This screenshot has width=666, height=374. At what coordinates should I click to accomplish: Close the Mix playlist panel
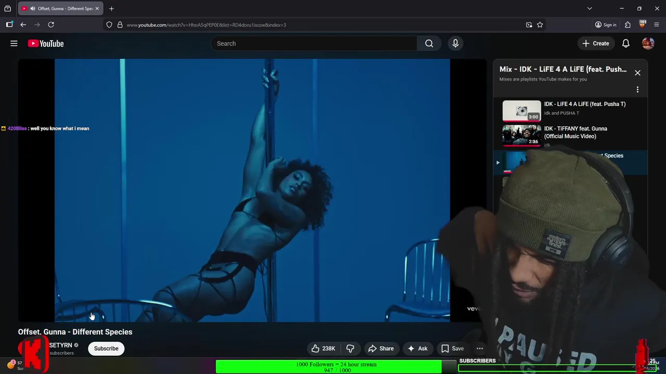tap(637, 73)
